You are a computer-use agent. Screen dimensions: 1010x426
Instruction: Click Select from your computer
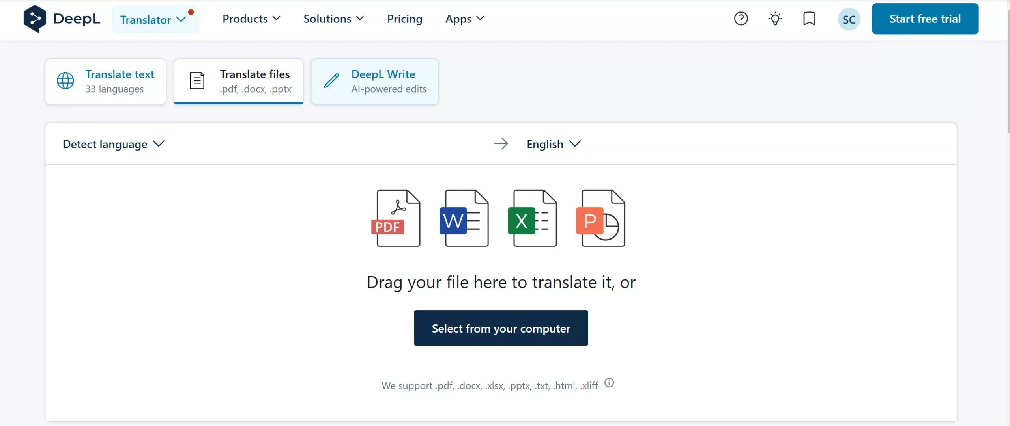point(501,328)
